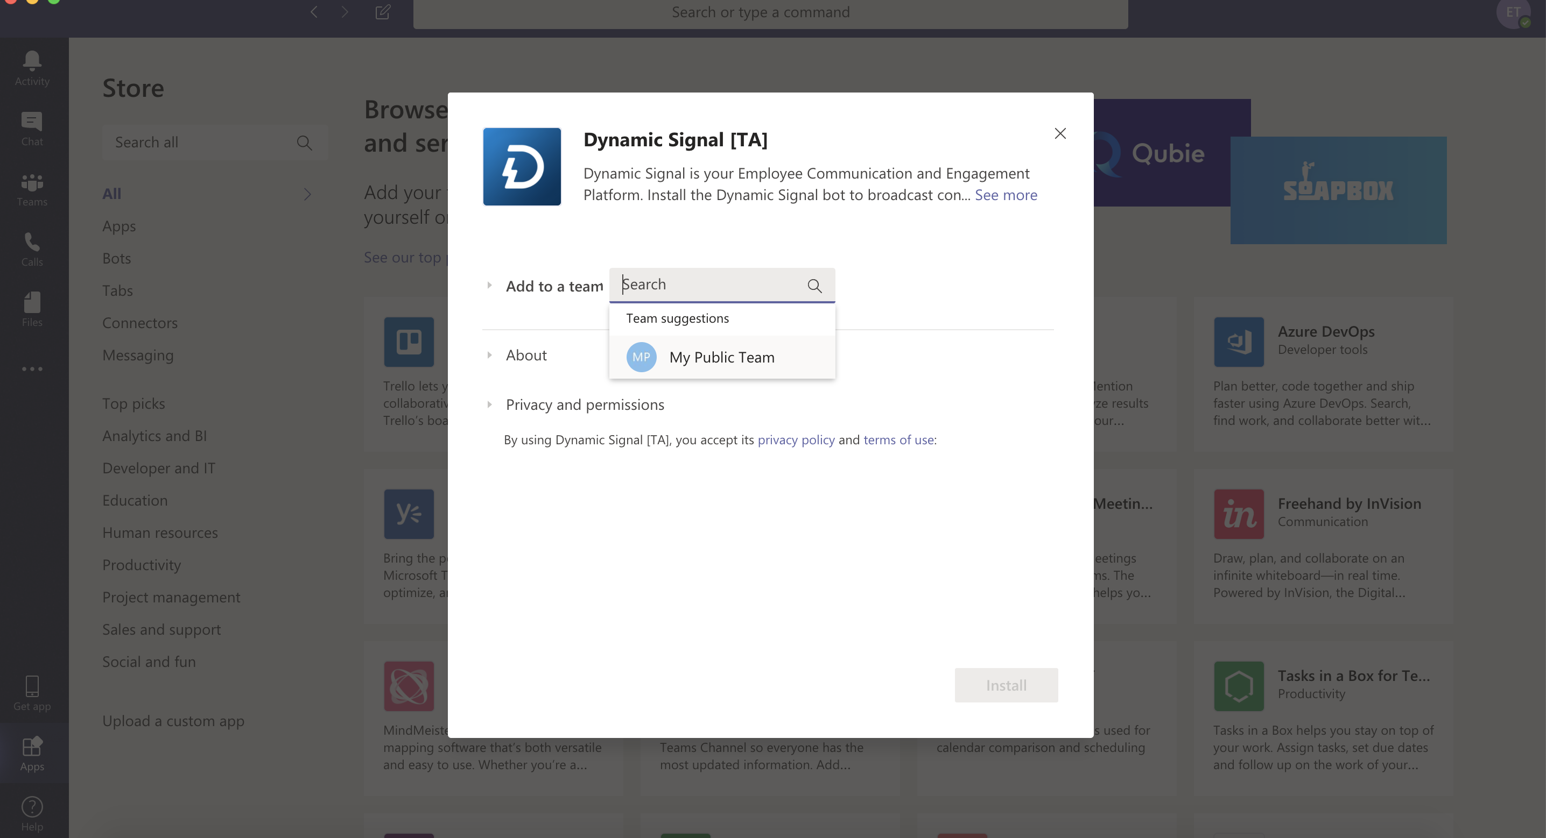1546x838 pixels.
Task: Select the Project management category
Action: (x=172, y=598)
